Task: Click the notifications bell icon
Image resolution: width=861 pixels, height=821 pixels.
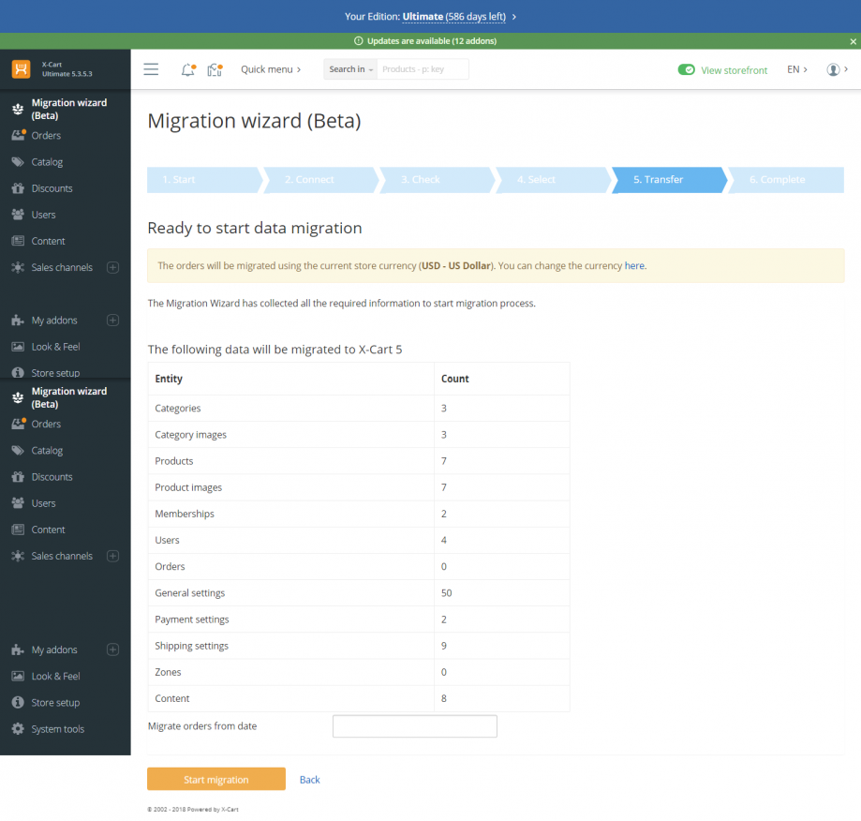Action: [186, 69]
